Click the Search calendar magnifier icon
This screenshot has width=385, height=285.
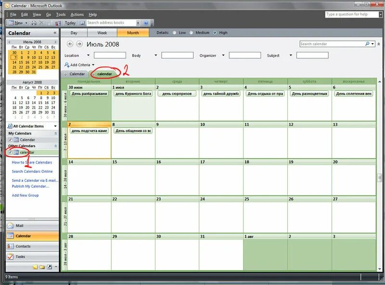[x=367, y=44]
